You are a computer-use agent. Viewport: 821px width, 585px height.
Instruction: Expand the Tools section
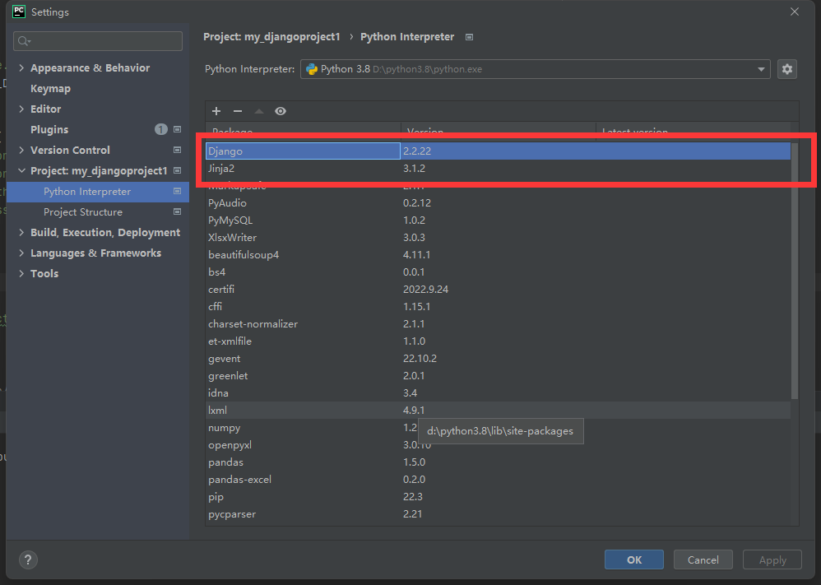pos(21,273)
